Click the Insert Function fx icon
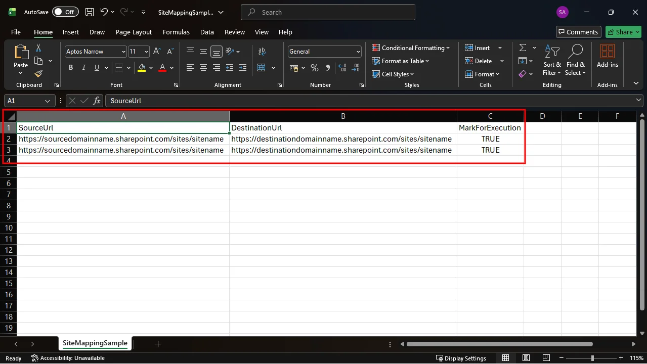This screenshot has width=647, height=364. [x=97, y=101]
